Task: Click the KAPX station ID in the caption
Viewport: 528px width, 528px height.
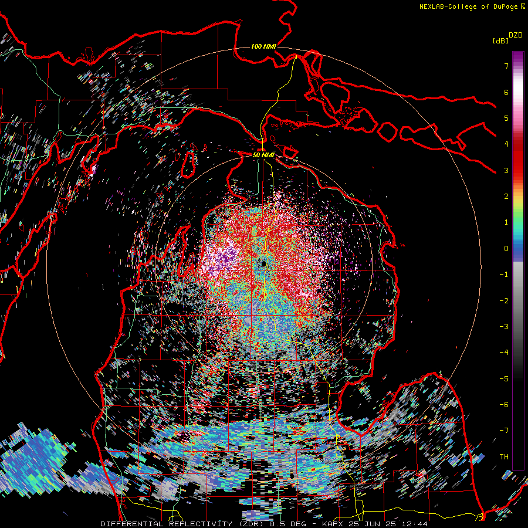Action: [333, 524]
